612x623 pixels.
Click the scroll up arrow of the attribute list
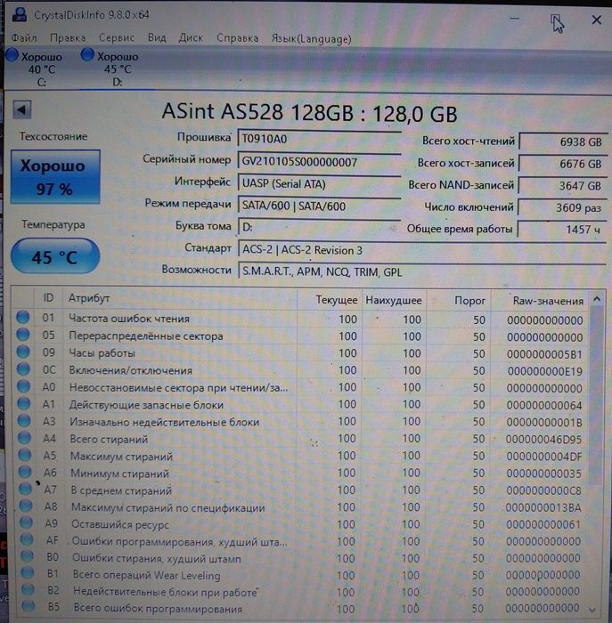[x=597, y=299]
